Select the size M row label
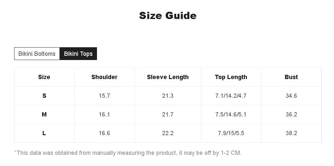The image size is (334, 166). click(x=44, y=114)
